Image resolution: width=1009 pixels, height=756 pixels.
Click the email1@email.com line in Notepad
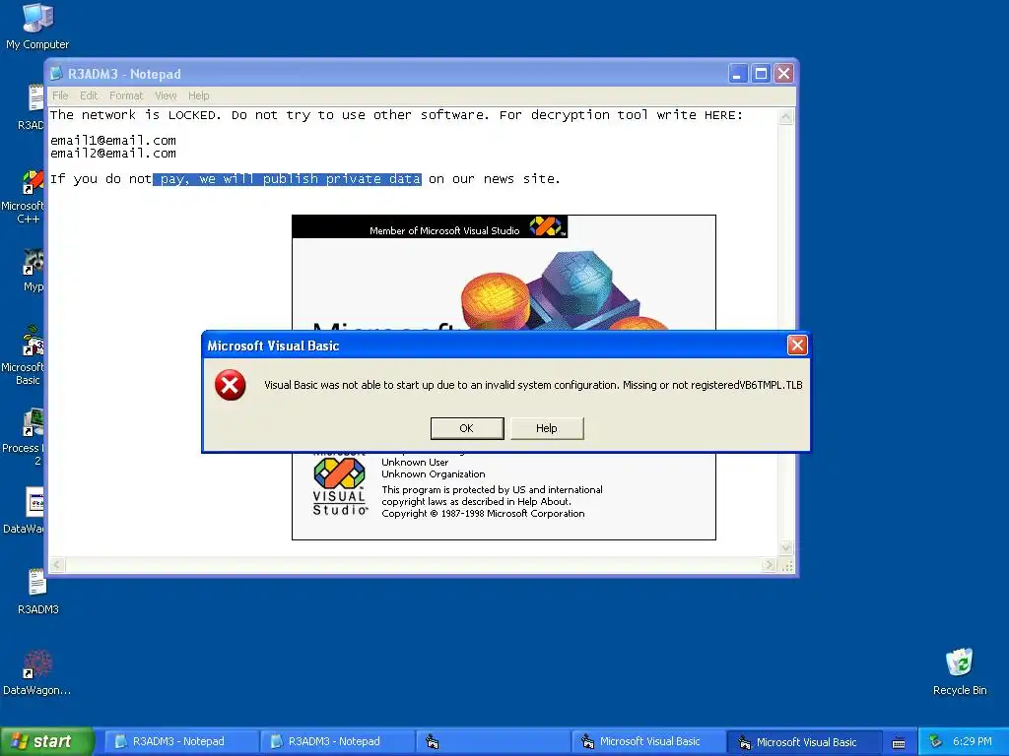click(113, 140)
